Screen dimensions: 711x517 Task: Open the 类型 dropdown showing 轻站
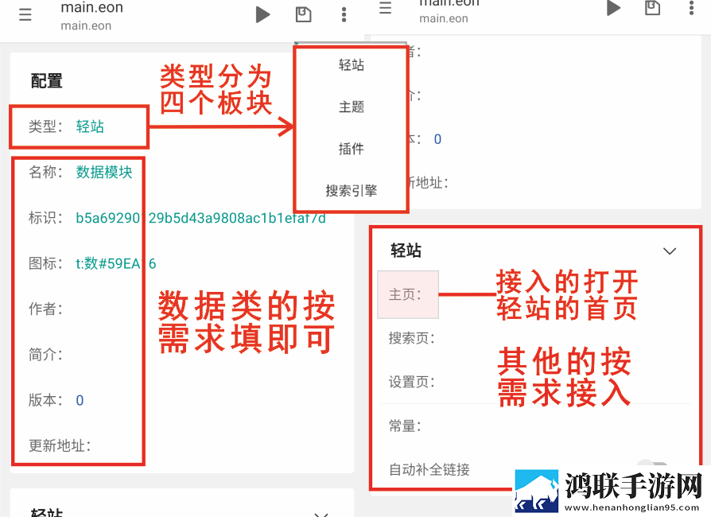tap(90, 126)
